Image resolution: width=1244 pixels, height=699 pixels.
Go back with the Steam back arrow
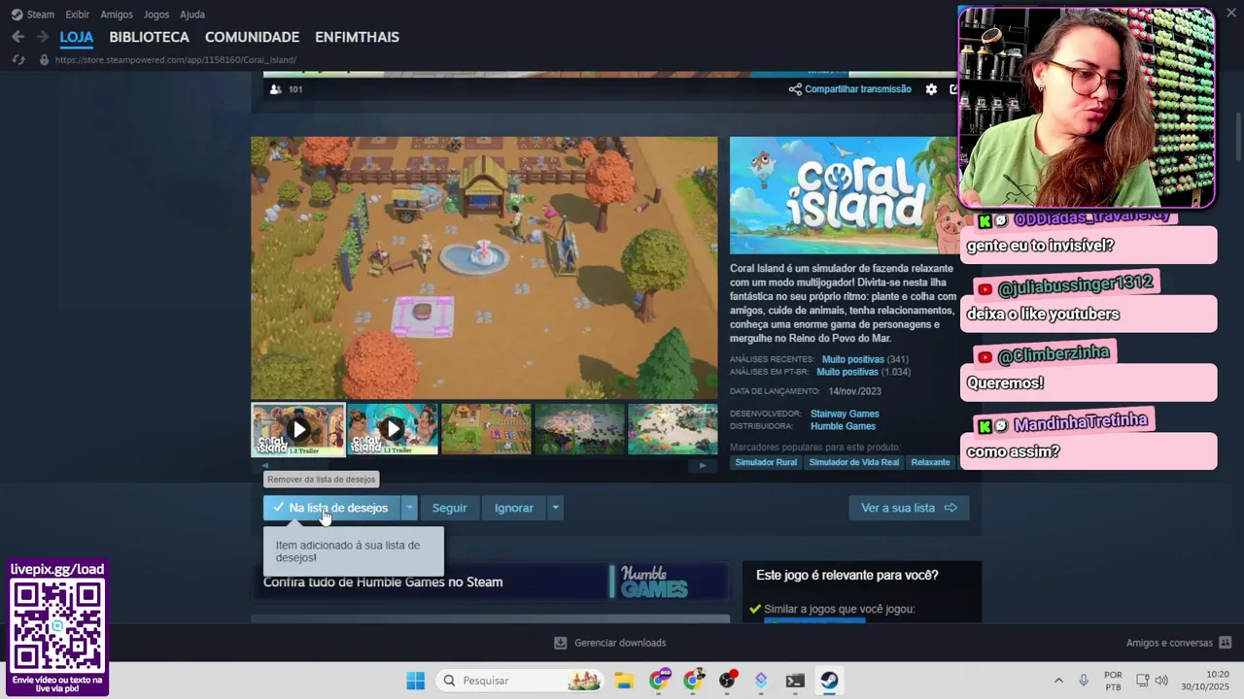tap(17, 37)
